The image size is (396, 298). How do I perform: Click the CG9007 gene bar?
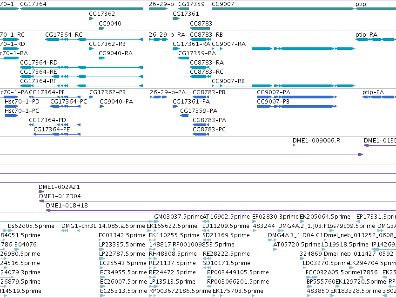[283, 9]
